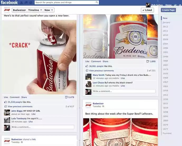Focus the search for people, places field

[67, 2]
